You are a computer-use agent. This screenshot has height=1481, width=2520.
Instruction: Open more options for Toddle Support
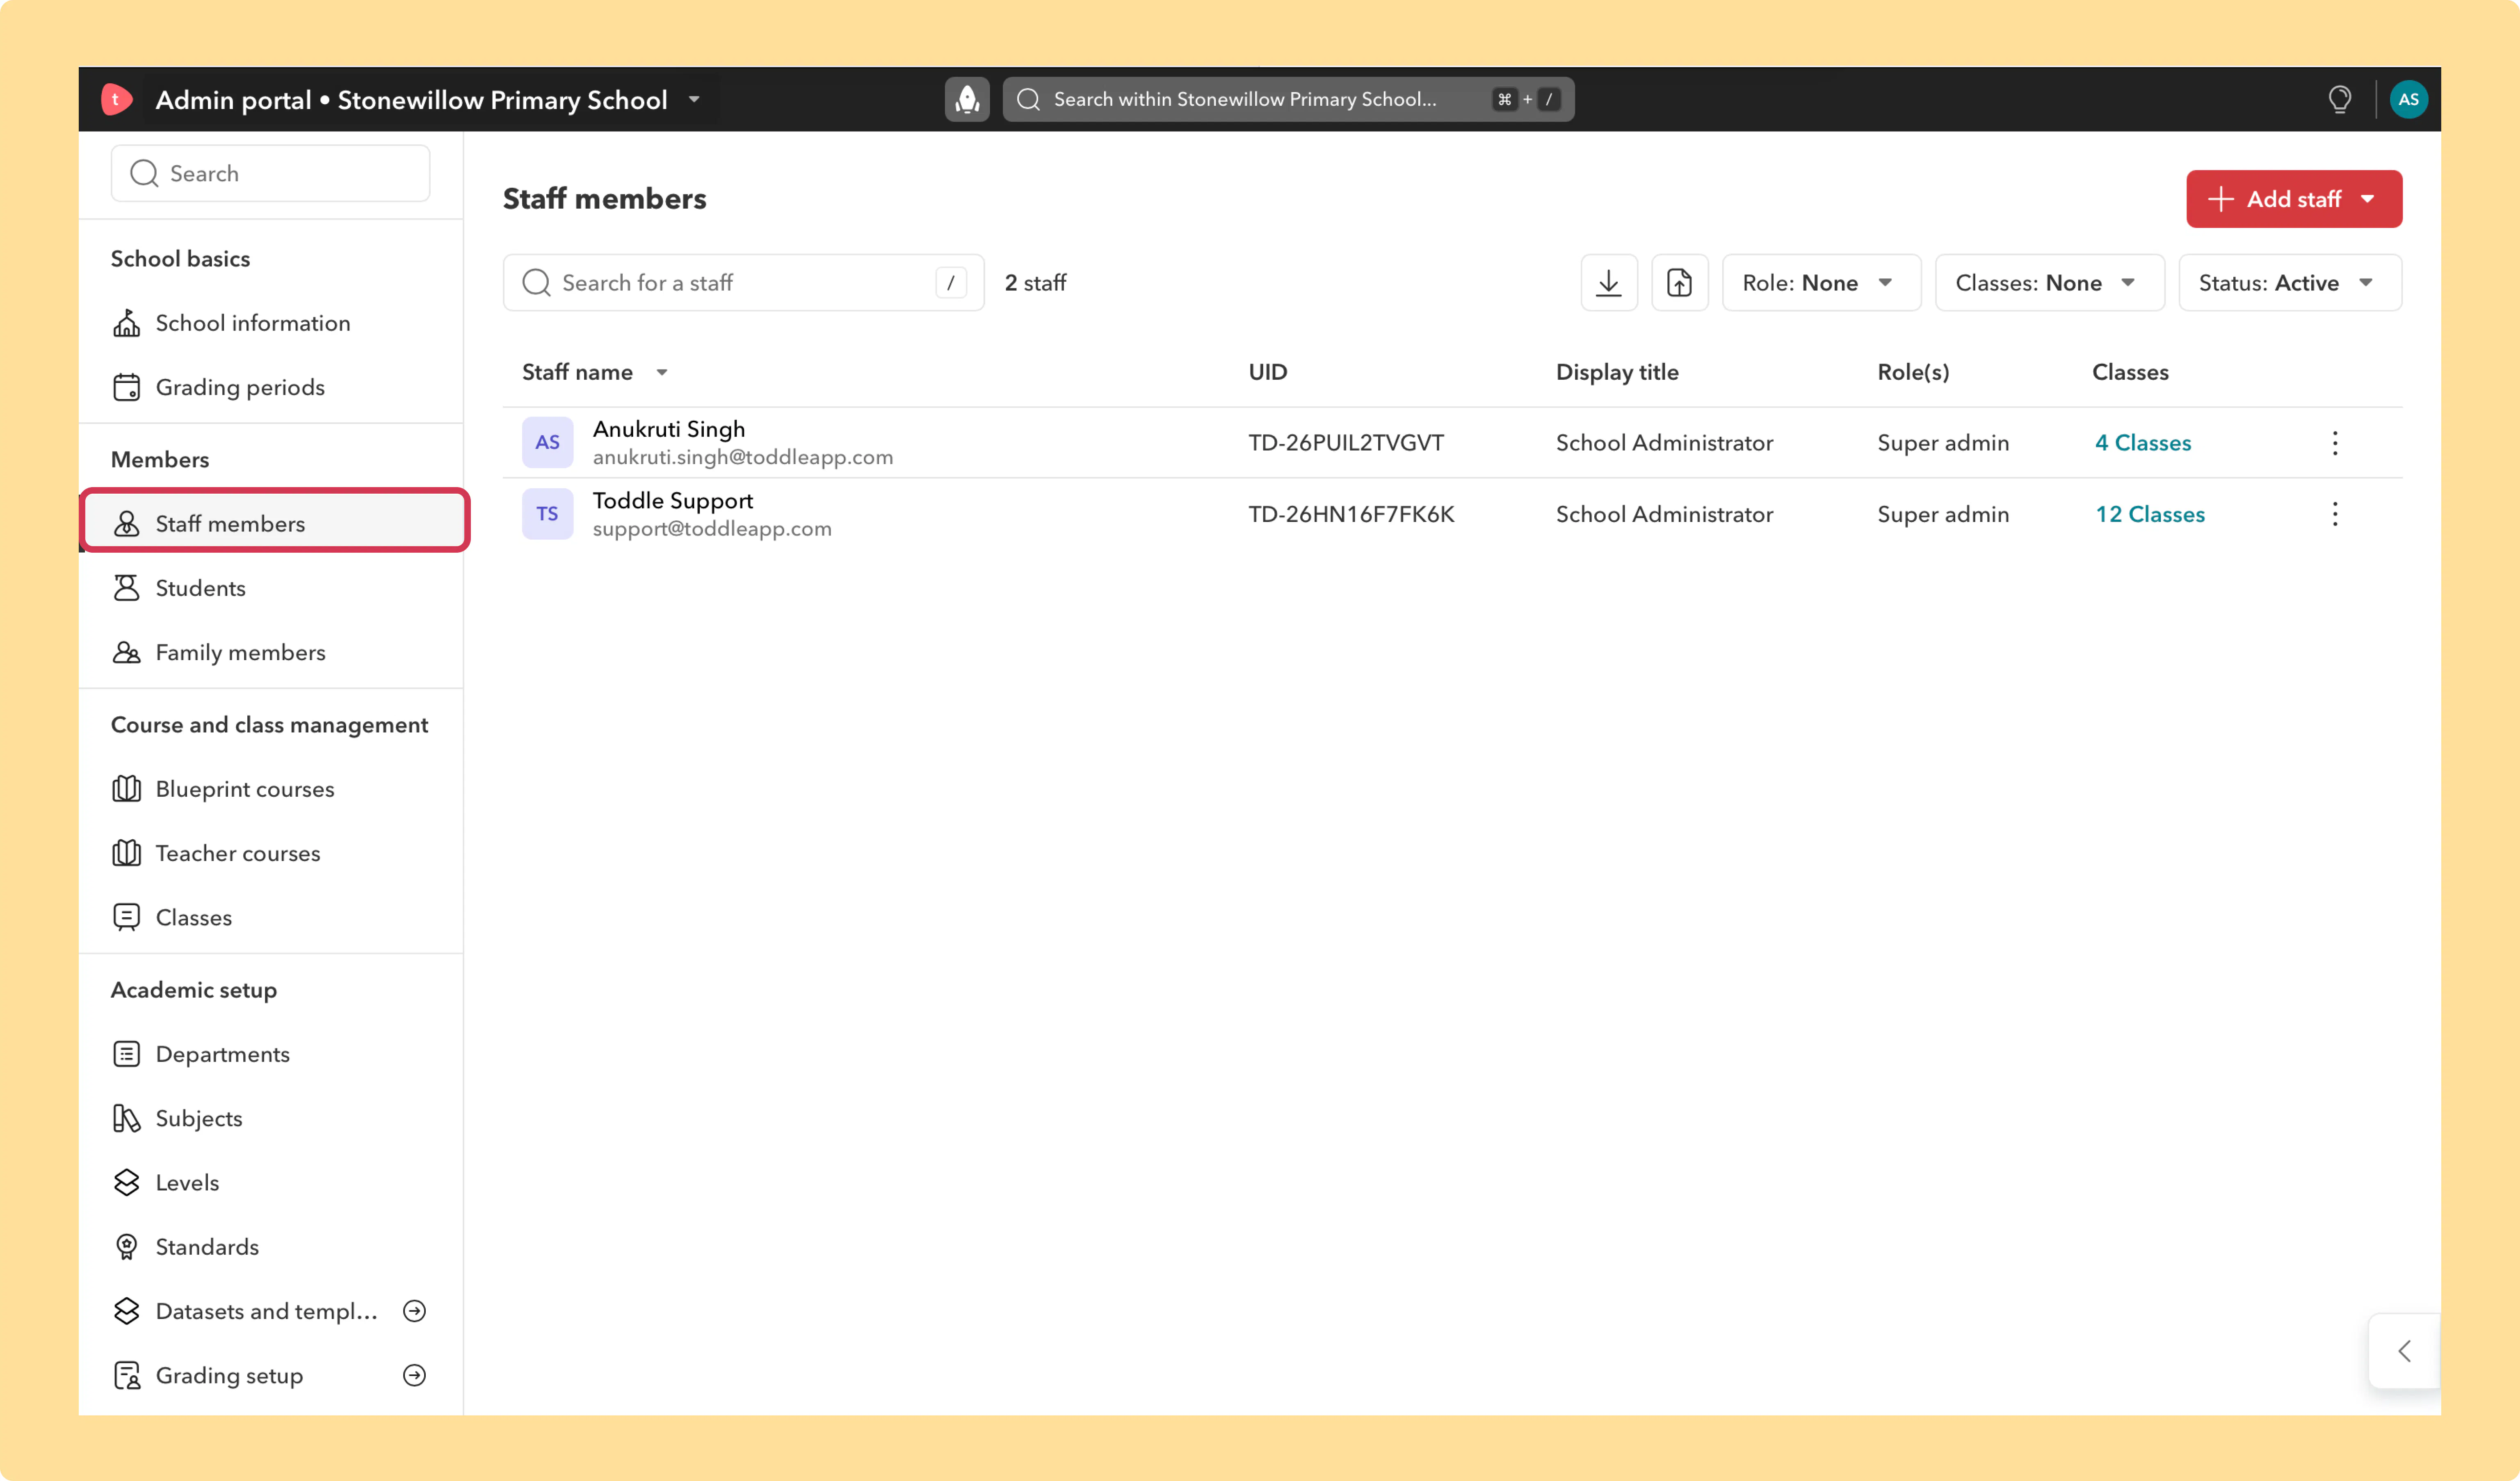pyautogui.click(x=2335, y=514)
